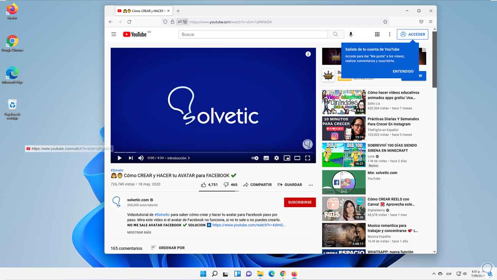Screen dimensions: 497x280
Task: Go to the YouTube home logo
Action: coord(135,34)
